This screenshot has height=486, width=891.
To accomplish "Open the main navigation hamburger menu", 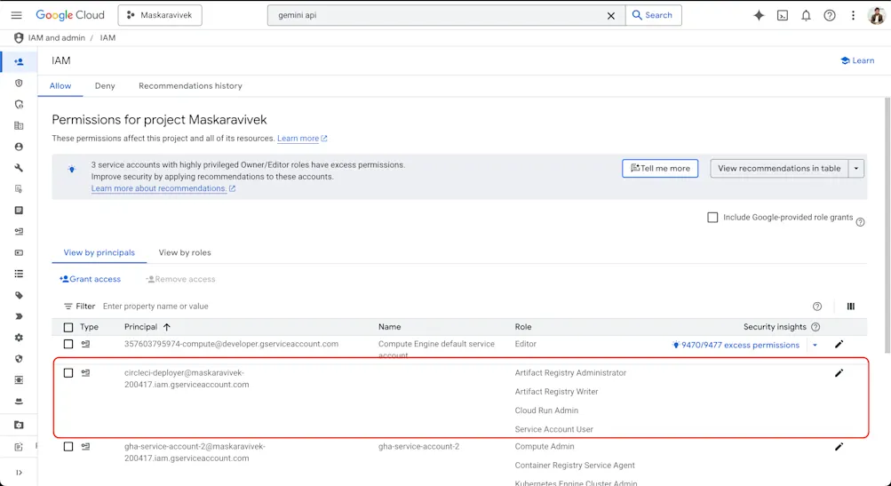I will coord(17,15).
